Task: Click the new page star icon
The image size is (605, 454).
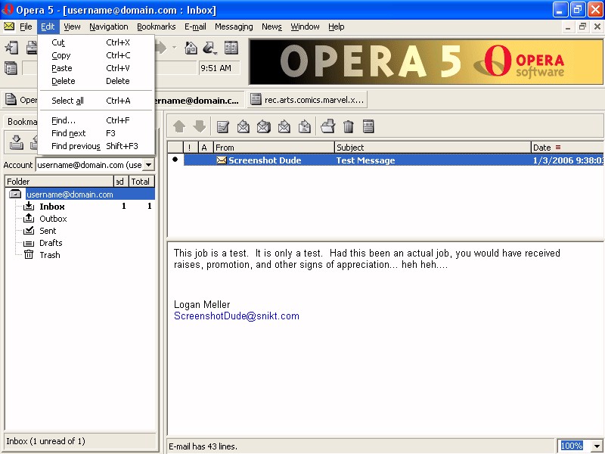Action: 11,48
